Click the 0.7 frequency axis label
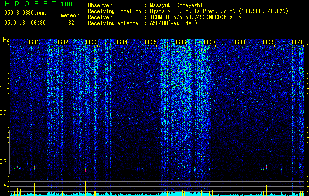The width and height of the screenshot is (309, 196). click(4, 162)
